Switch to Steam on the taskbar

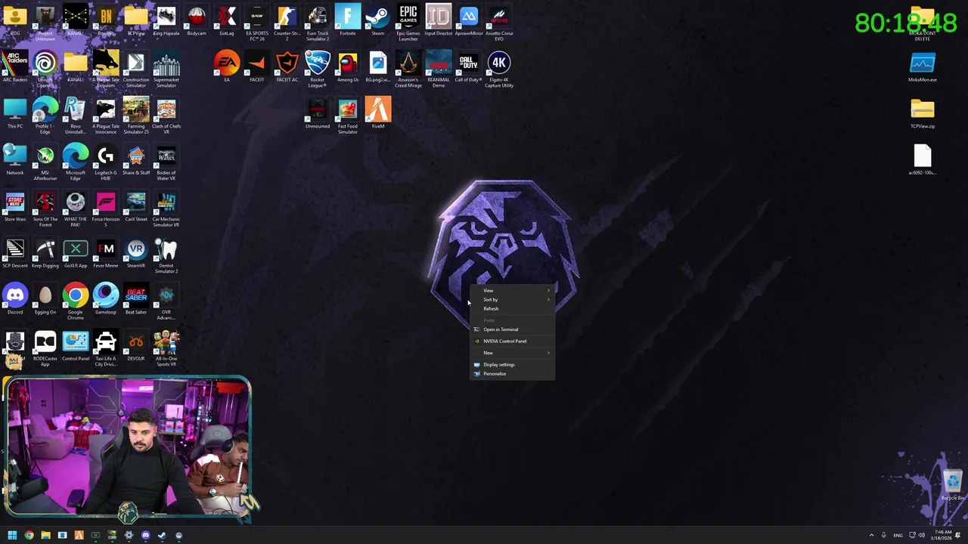(162, 535)
